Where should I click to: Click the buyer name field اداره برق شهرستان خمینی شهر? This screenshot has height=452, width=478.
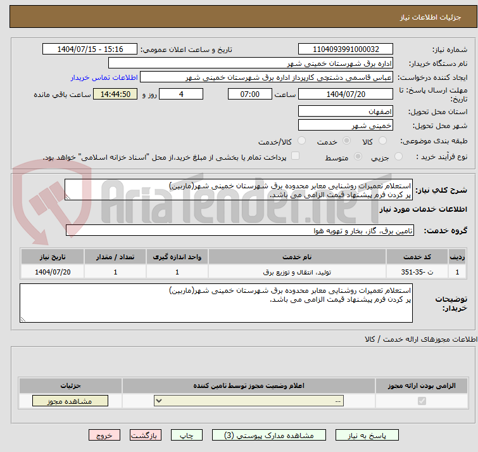point(251,63)
